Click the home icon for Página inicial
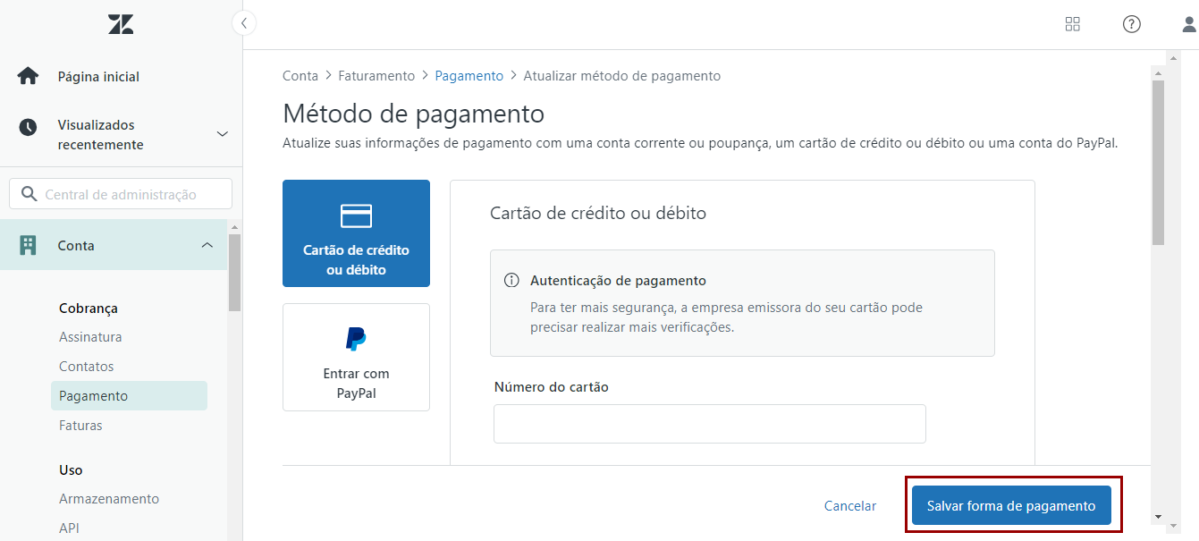The width and height of the screenshot is (1199, 541). 28,76
